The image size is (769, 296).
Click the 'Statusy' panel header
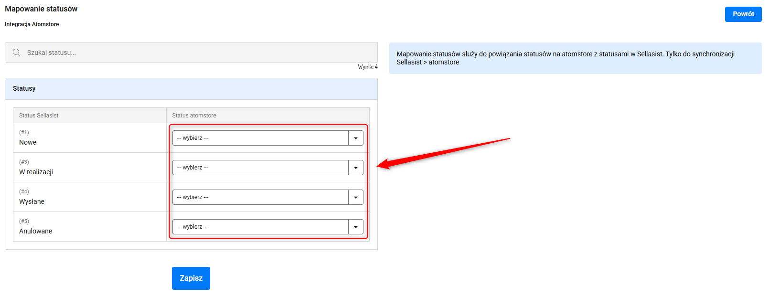coord(191,89)
